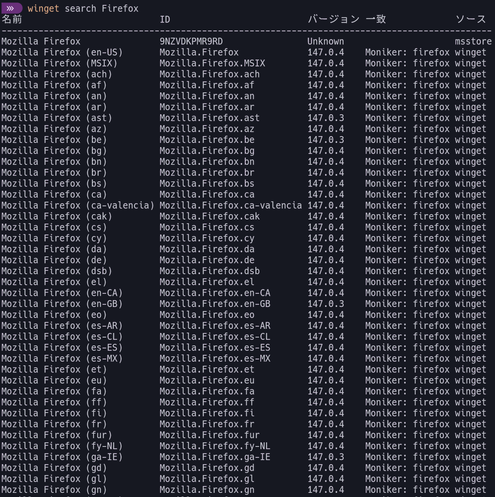Viewport: 495px width, 497px height.
Task: Select 'Mozilla Firefox (et)' name
Action: [54, 369]
